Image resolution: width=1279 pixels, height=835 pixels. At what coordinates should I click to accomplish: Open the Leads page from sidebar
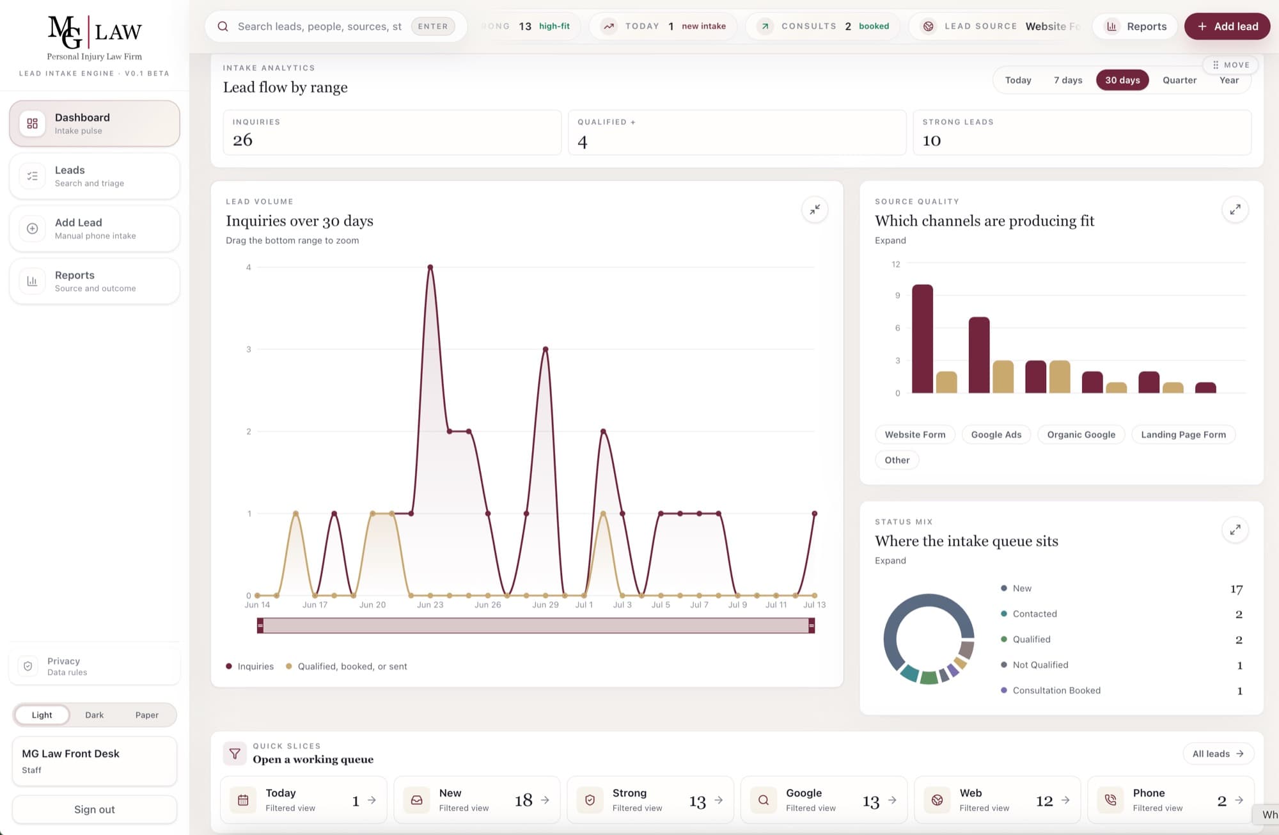(95, 176)
